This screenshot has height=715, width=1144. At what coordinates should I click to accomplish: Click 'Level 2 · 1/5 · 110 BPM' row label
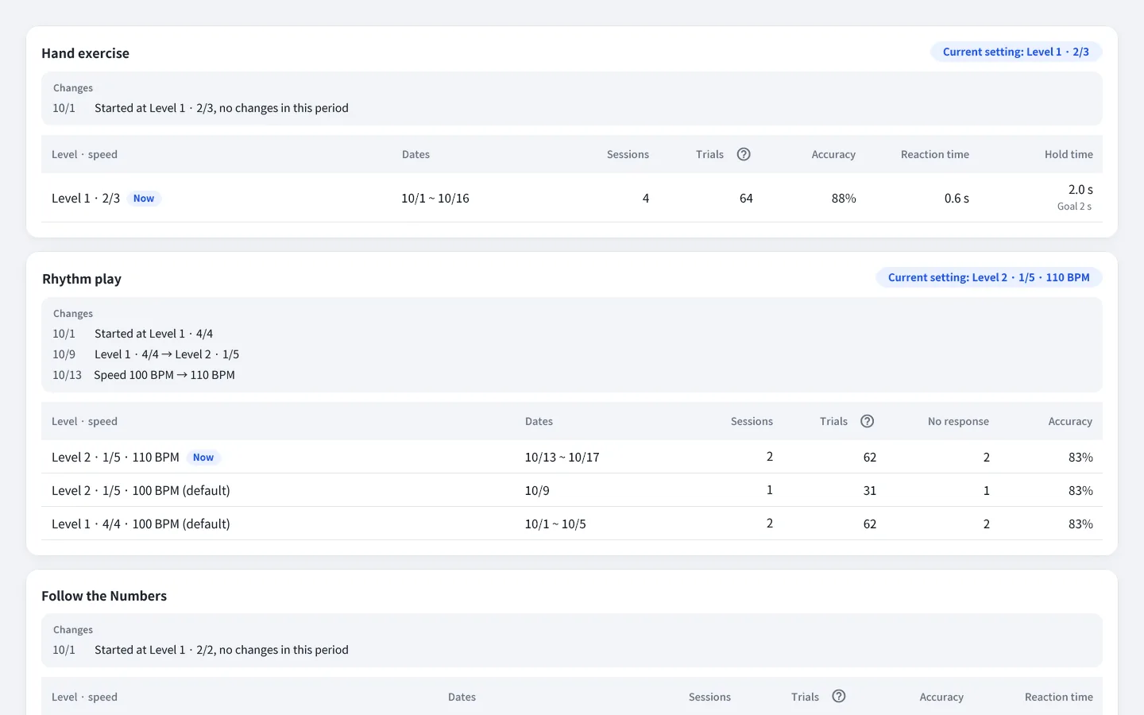115,458
